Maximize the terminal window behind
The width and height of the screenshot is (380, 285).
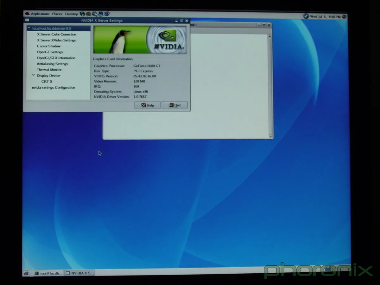tap(264, 25)
